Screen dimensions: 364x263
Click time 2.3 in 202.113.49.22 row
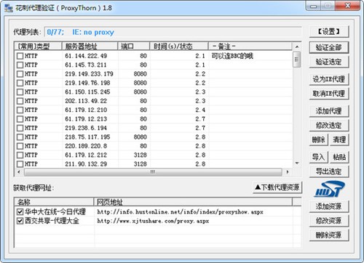pyautogui.click(x=200, y=101)
